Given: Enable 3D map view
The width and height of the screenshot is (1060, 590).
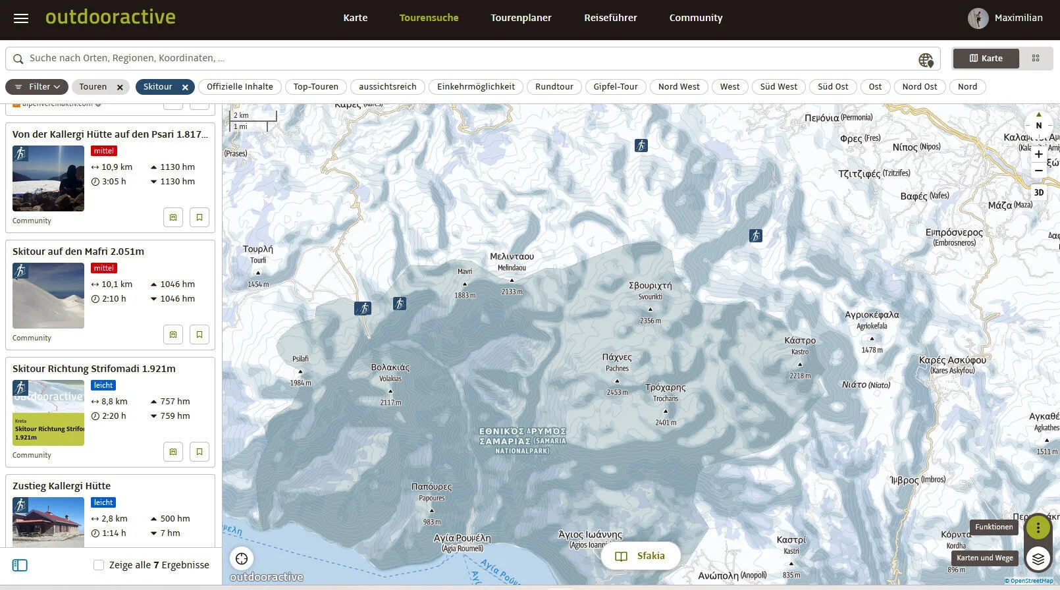Looking at the screenshot, I should 1038,193.
